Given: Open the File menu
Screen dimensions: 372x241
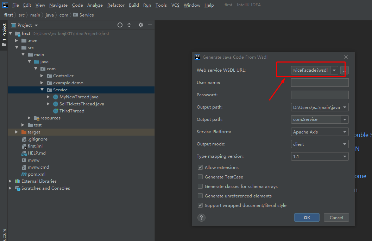Looking at the screenshot, I should 15,5.
